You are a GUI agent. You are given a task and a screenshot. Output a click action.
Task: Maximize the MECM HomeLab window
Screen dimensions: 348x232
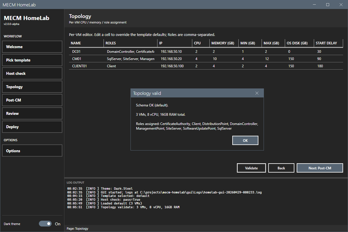pos(328,5)
